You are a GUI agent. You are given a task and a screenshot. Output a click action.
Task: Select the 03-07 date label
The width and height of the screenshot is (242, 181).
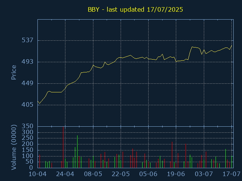click(204, 174)
